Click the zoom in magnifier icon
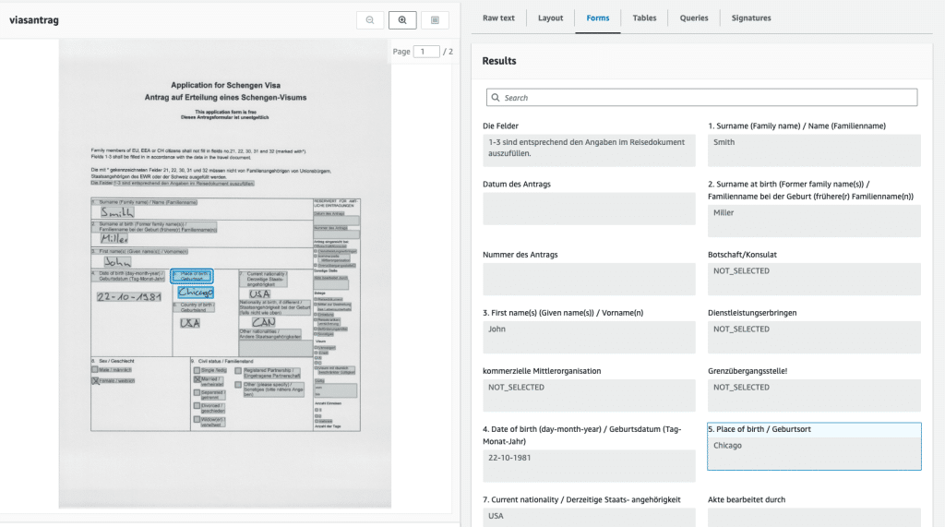Viewport: 945px width, 527px height. (402, 20)
